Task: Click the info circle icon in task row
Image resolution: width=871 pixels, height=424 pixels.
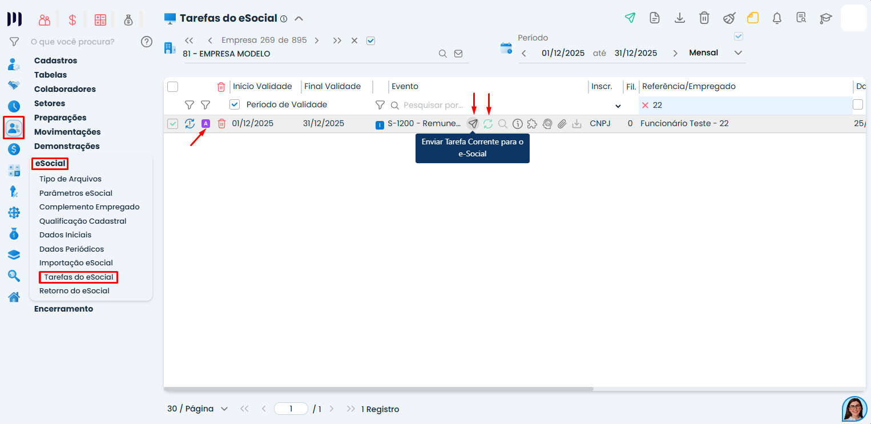Action: click(518, 123)
